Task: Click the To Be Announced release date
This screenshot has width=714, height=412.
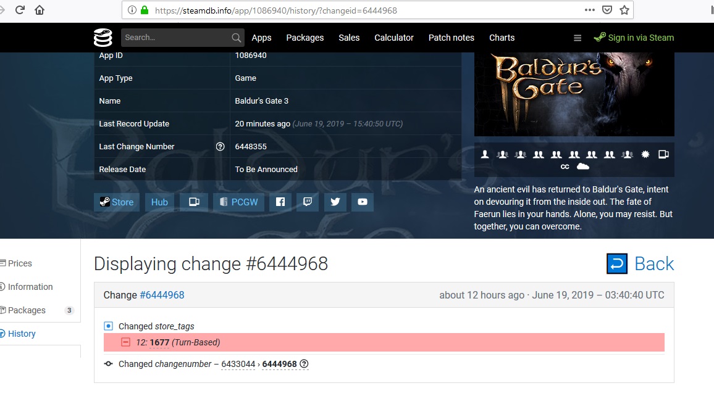Action: click(266, 169)
